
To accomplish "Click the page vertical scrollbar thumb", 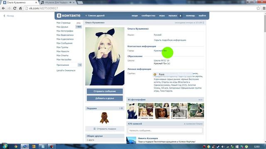I will coord(265,24).
